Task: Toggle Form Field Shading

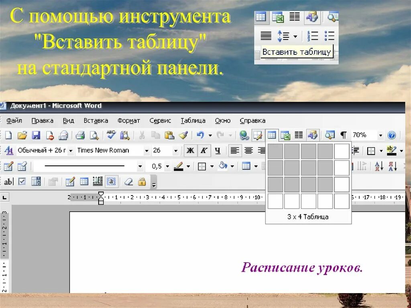Action: coord(112,182)
